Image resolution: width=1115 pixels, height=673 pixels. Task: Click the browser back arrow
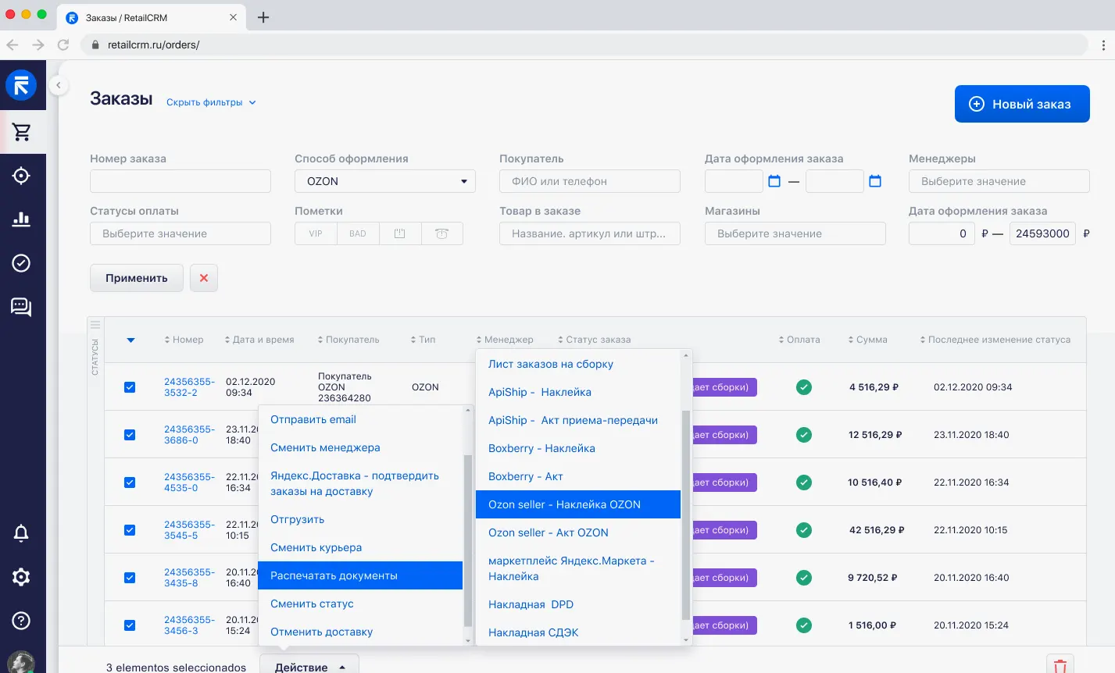[13, 45]
